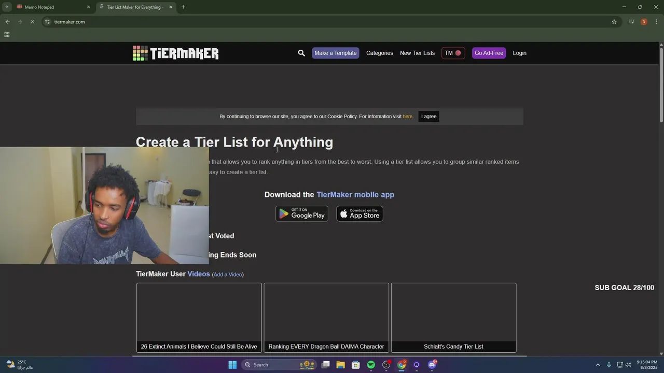This screenshot has width=664, height=373.
Task: Click the Go Ad-Free button
Action: pos(489,53)
